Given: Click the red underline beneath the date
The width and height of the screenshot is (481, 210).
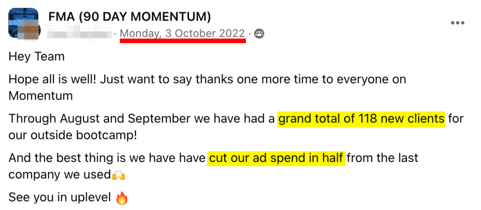Looking at the screenshot, I should pyautogui.click(x=183, y=41).
